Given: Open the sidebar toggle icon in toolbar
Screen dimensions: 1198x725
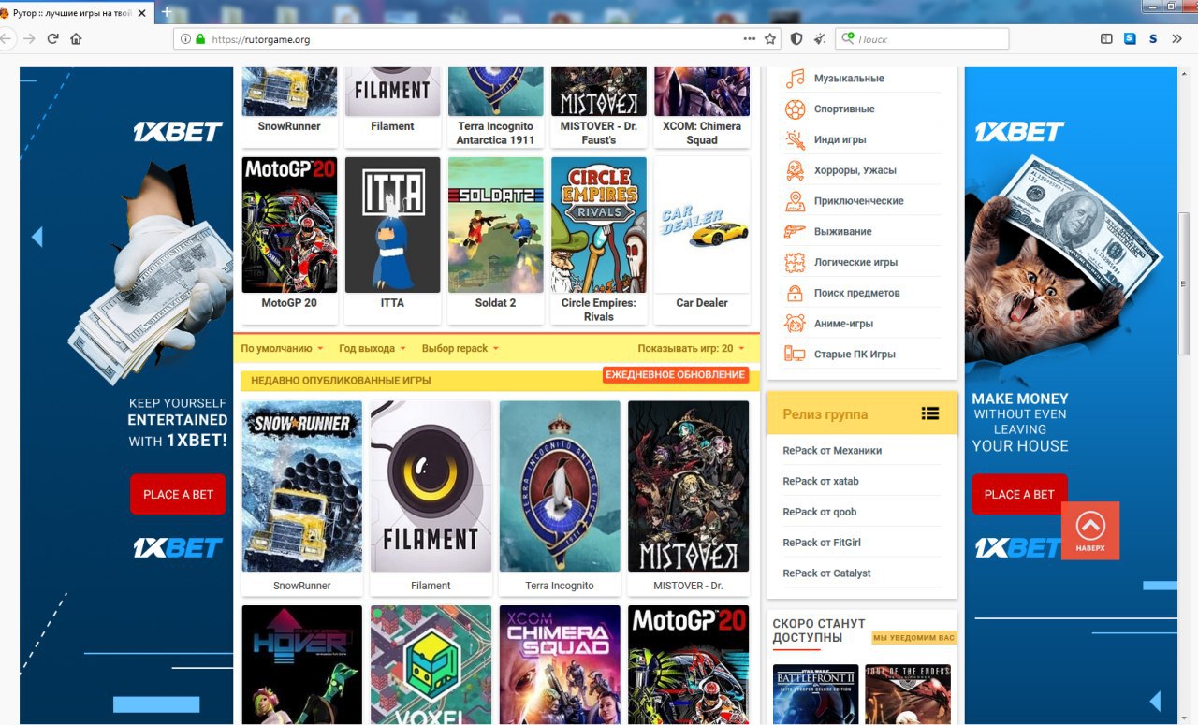Looking at the screenshot, I should point(1106,39).
